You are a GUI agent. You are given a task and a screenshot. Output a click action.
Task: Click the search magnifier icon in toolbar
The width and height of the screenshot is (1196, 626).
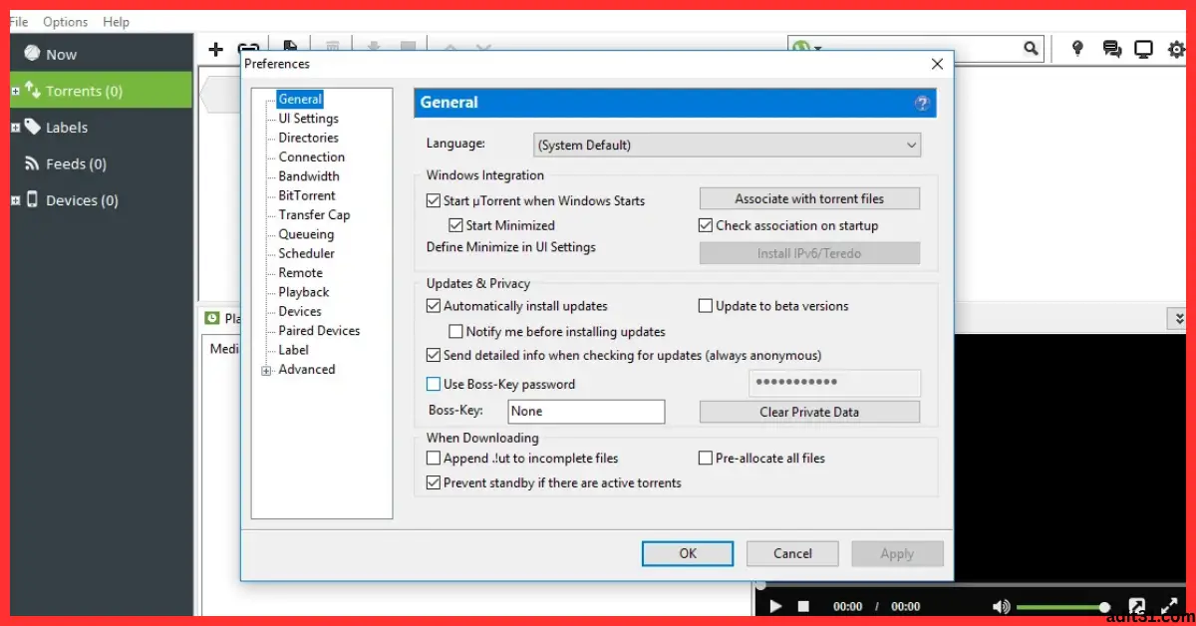pyautogui.click(x=1031, y=48)
